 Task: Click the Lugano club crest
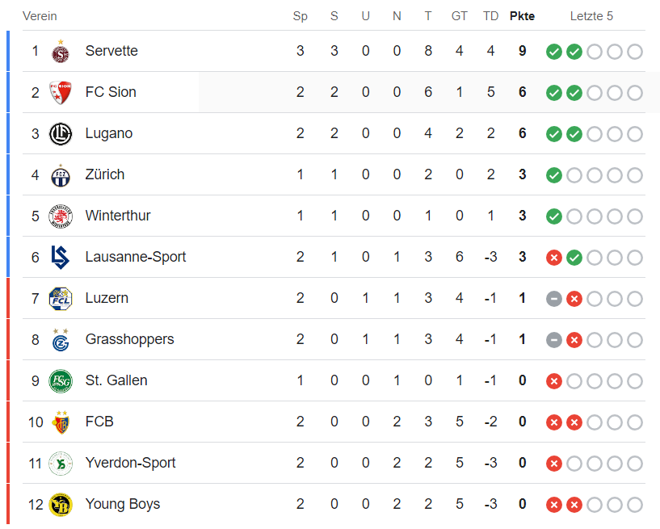coord(61,134)
